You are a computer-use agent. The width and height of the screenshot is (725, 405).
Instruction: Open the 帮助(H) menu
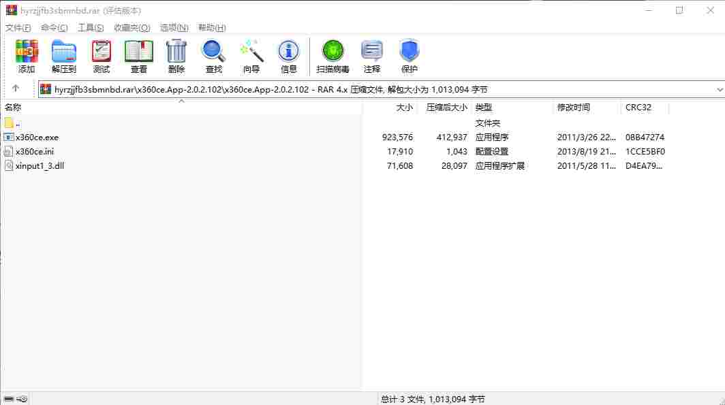coord(212,28)
